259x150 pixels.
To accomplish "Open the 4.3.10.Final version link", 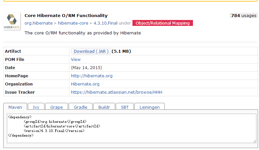I will 105,23.
